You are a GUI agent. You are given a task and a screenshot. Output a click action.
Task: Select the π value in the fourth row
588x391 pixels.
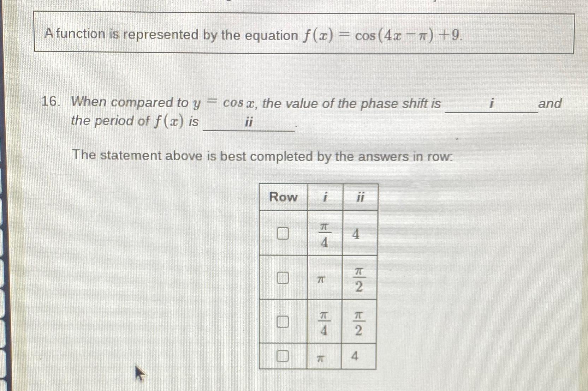[x=321, y=358]
